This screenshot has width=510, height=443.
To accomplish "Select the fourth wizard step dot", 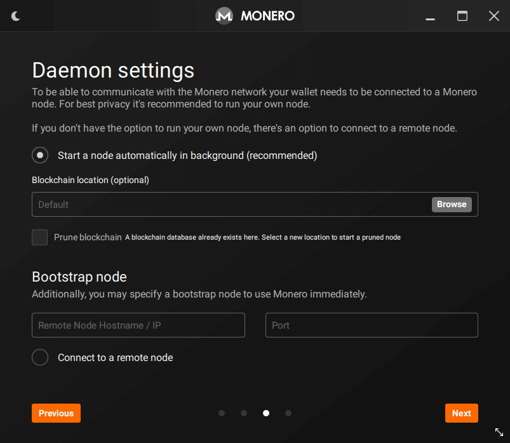I will pos(288,413).
